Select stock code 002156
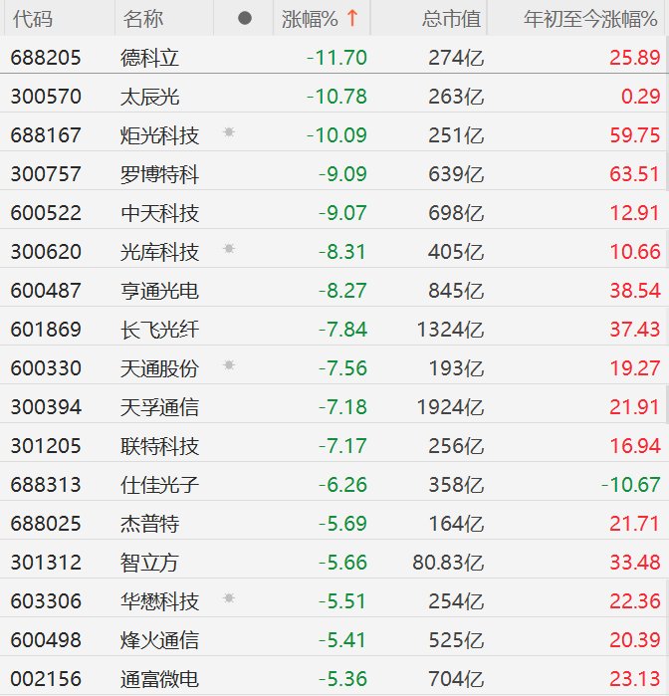 [46, 679]
